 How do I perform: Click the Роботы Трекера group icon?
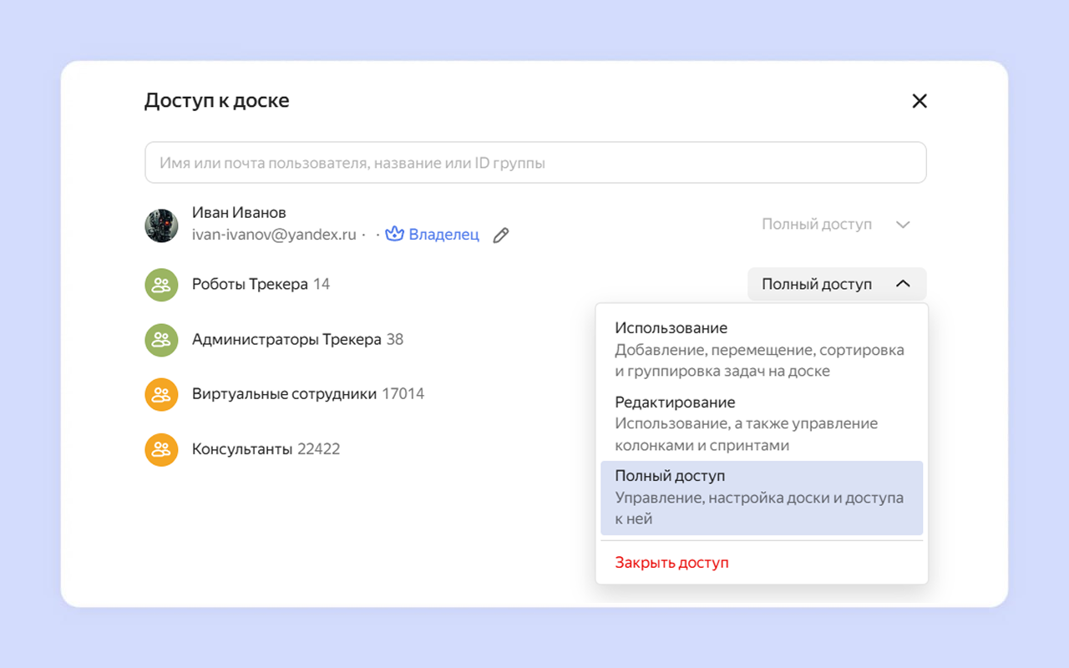[x=161, y=285]
